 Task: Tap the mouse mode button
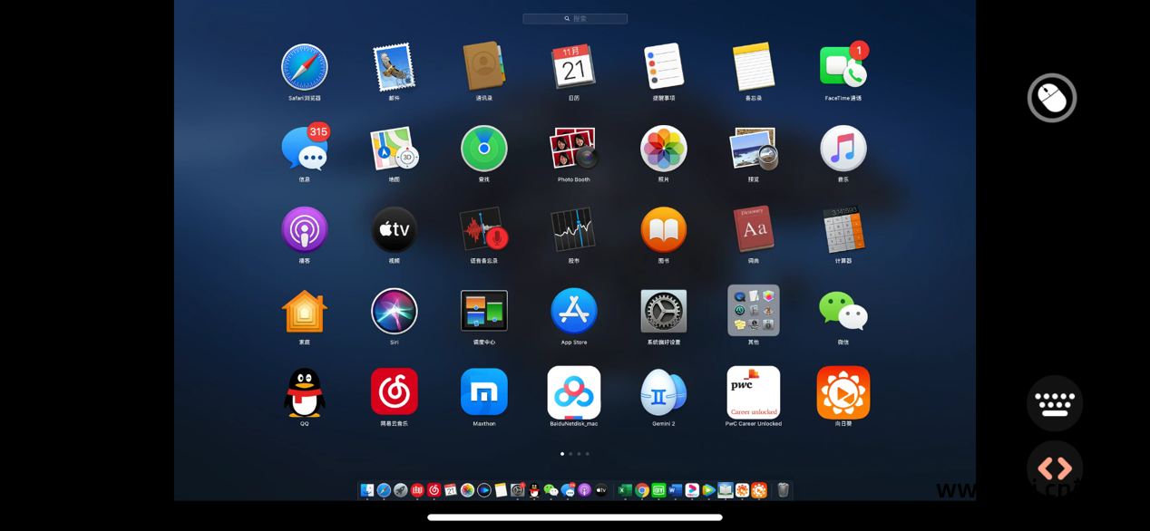1052,98
